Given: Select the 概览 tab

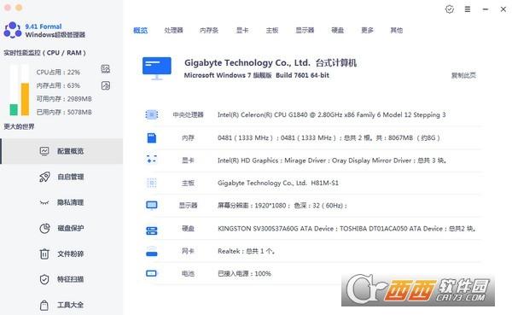Looking at the screenshot, I should (141, 31).
